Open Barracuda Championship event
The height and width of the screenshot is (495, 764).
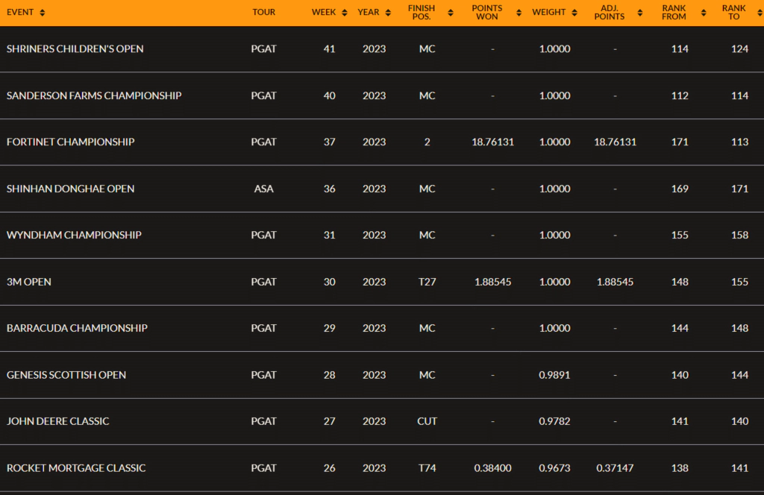click(77, 327)
